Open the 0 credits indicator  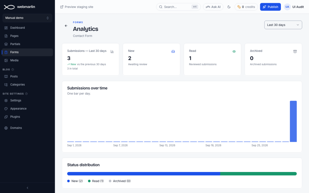coord(246,7)
